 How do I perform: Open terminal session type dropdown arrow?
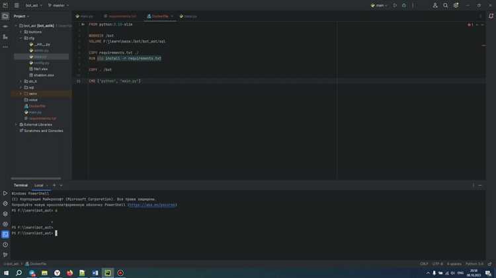point(61,186)
